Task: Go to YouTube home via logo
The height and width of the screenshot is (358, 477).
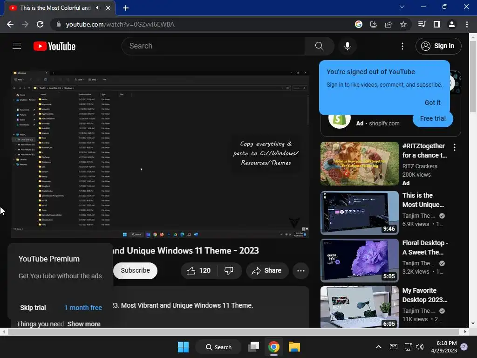Action: pyautogui.click(x=55, y=46)
